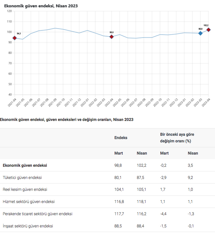
Task: Click the 'Reel kesim güven endeksi' row label
Action: [25, 190]
